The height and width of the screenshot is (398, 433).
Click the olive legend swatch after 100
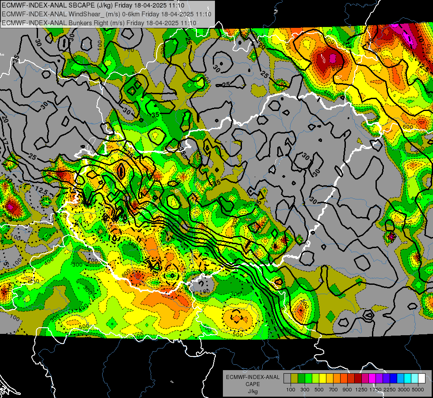tap(295, 378)
